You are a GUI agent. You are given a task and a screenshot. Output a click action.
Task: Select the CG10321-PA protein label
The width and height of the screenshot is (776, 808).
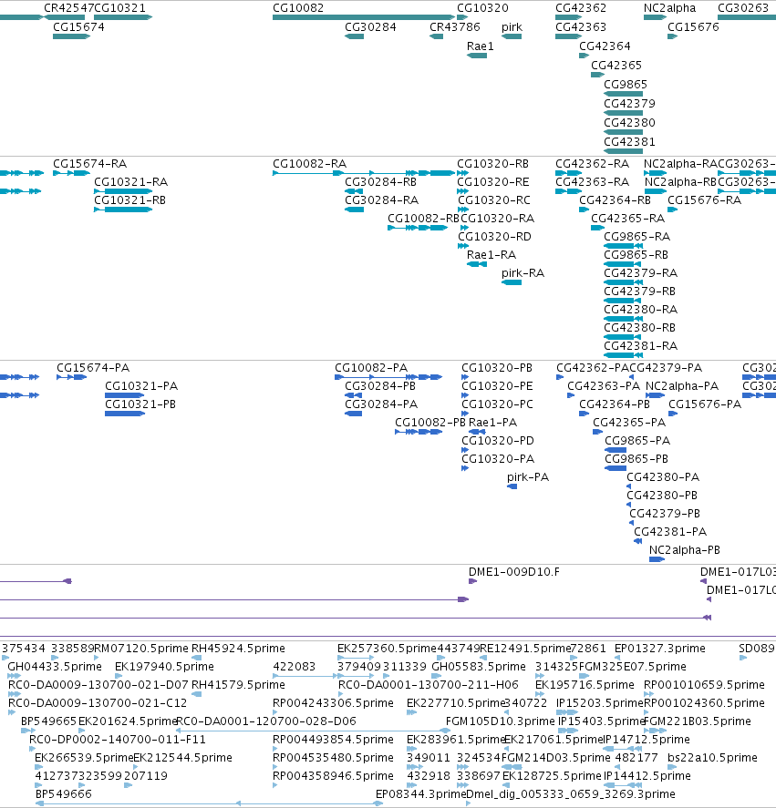click(141, 386)
